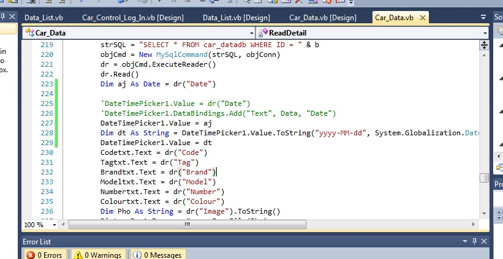
Task: Click the horizontal scrollbar left arrow
Action: pos(63,224)
